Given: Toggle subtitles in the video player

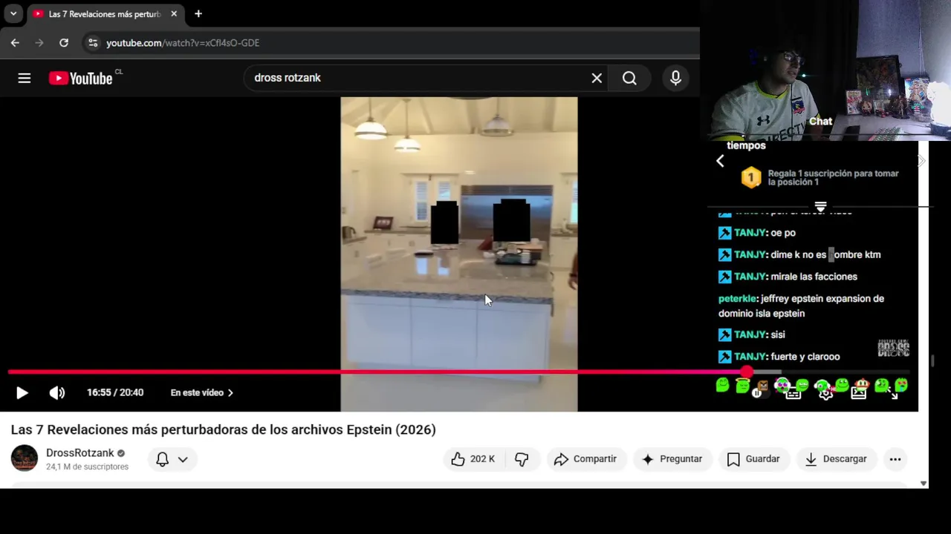Looking at the screenshot, I should 793,394.
